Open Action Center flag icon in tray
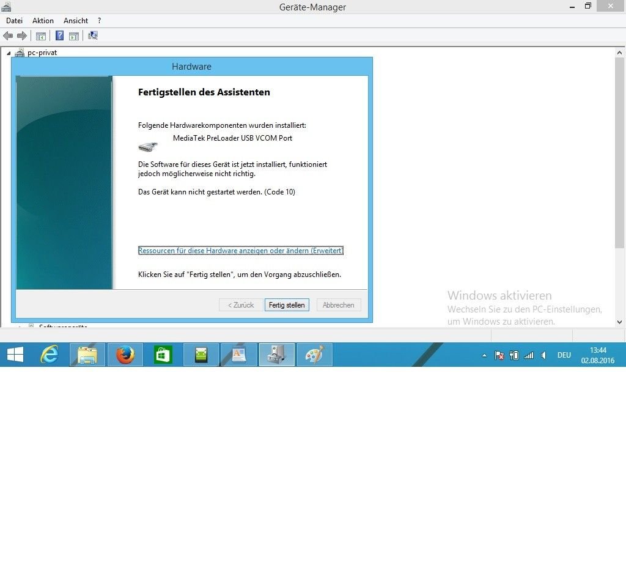Screen dimensions: 626x587 click(x=499, y=355)
